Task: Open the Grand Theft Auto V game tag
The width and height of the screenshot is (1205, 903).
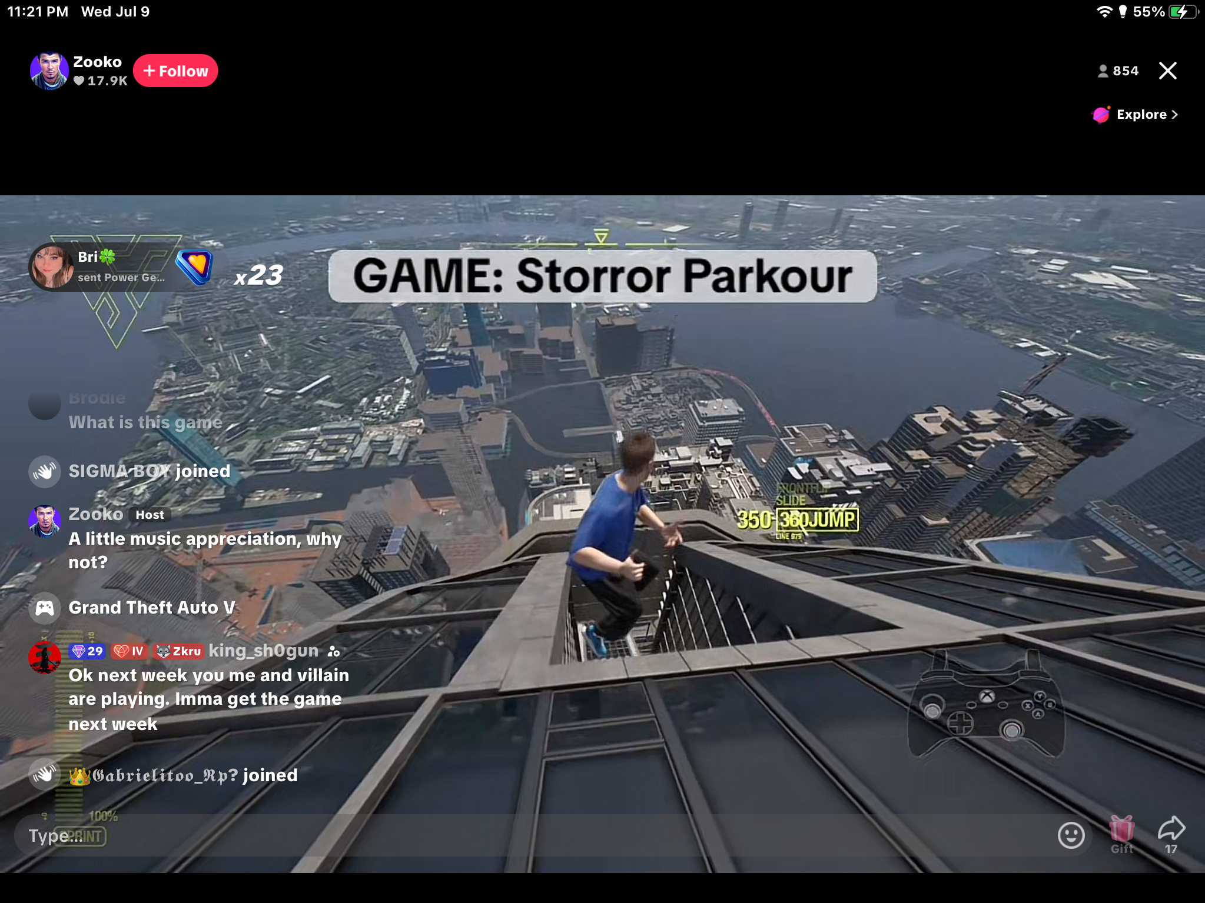Action: click(x=152, y=608)
